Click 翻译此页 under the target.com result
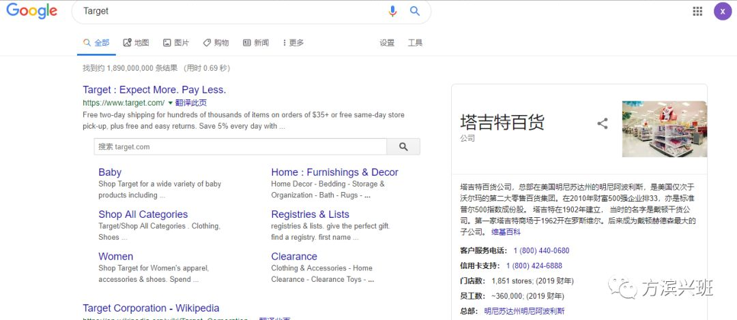The image size is (737, 320). pyautogui.click(x=191, y=103)
